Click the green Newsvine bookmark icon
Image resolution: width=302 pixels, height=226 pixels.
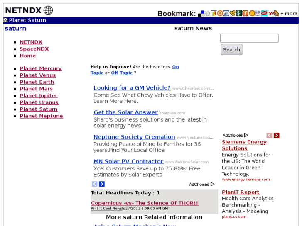click(x=239, y=13)
